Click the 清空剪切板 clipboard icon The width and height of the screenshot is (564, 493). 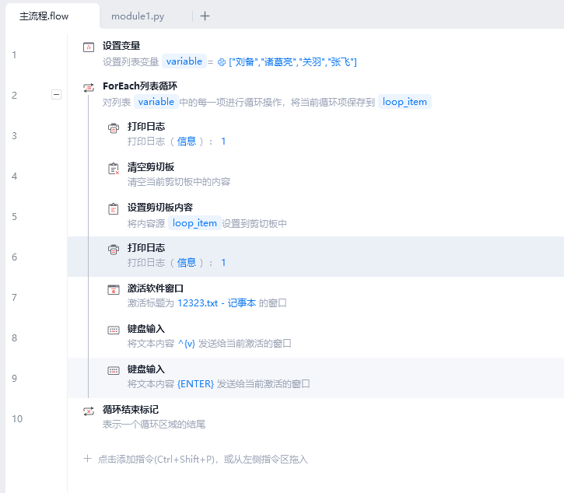point(114,168)
